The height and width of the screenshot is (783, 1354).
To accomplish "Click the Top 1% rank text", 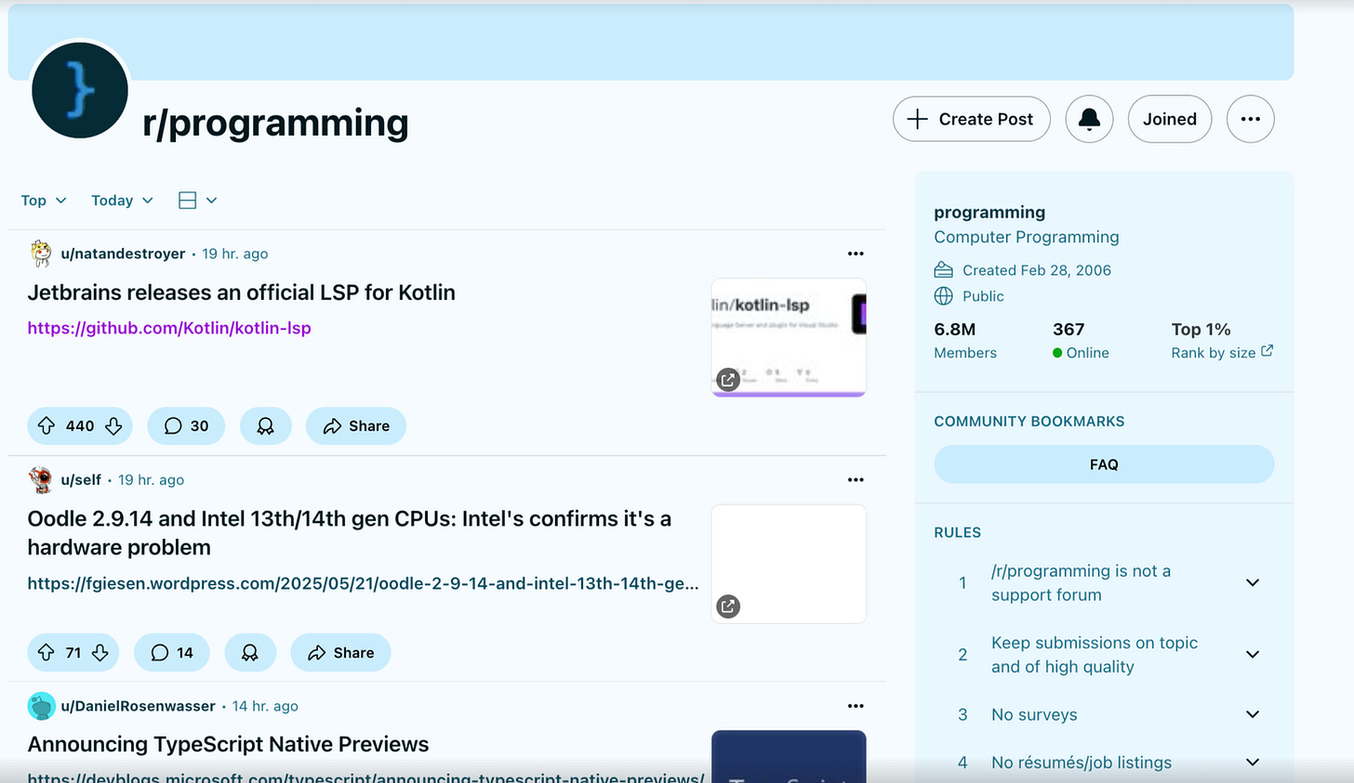I will (1201, 330).
